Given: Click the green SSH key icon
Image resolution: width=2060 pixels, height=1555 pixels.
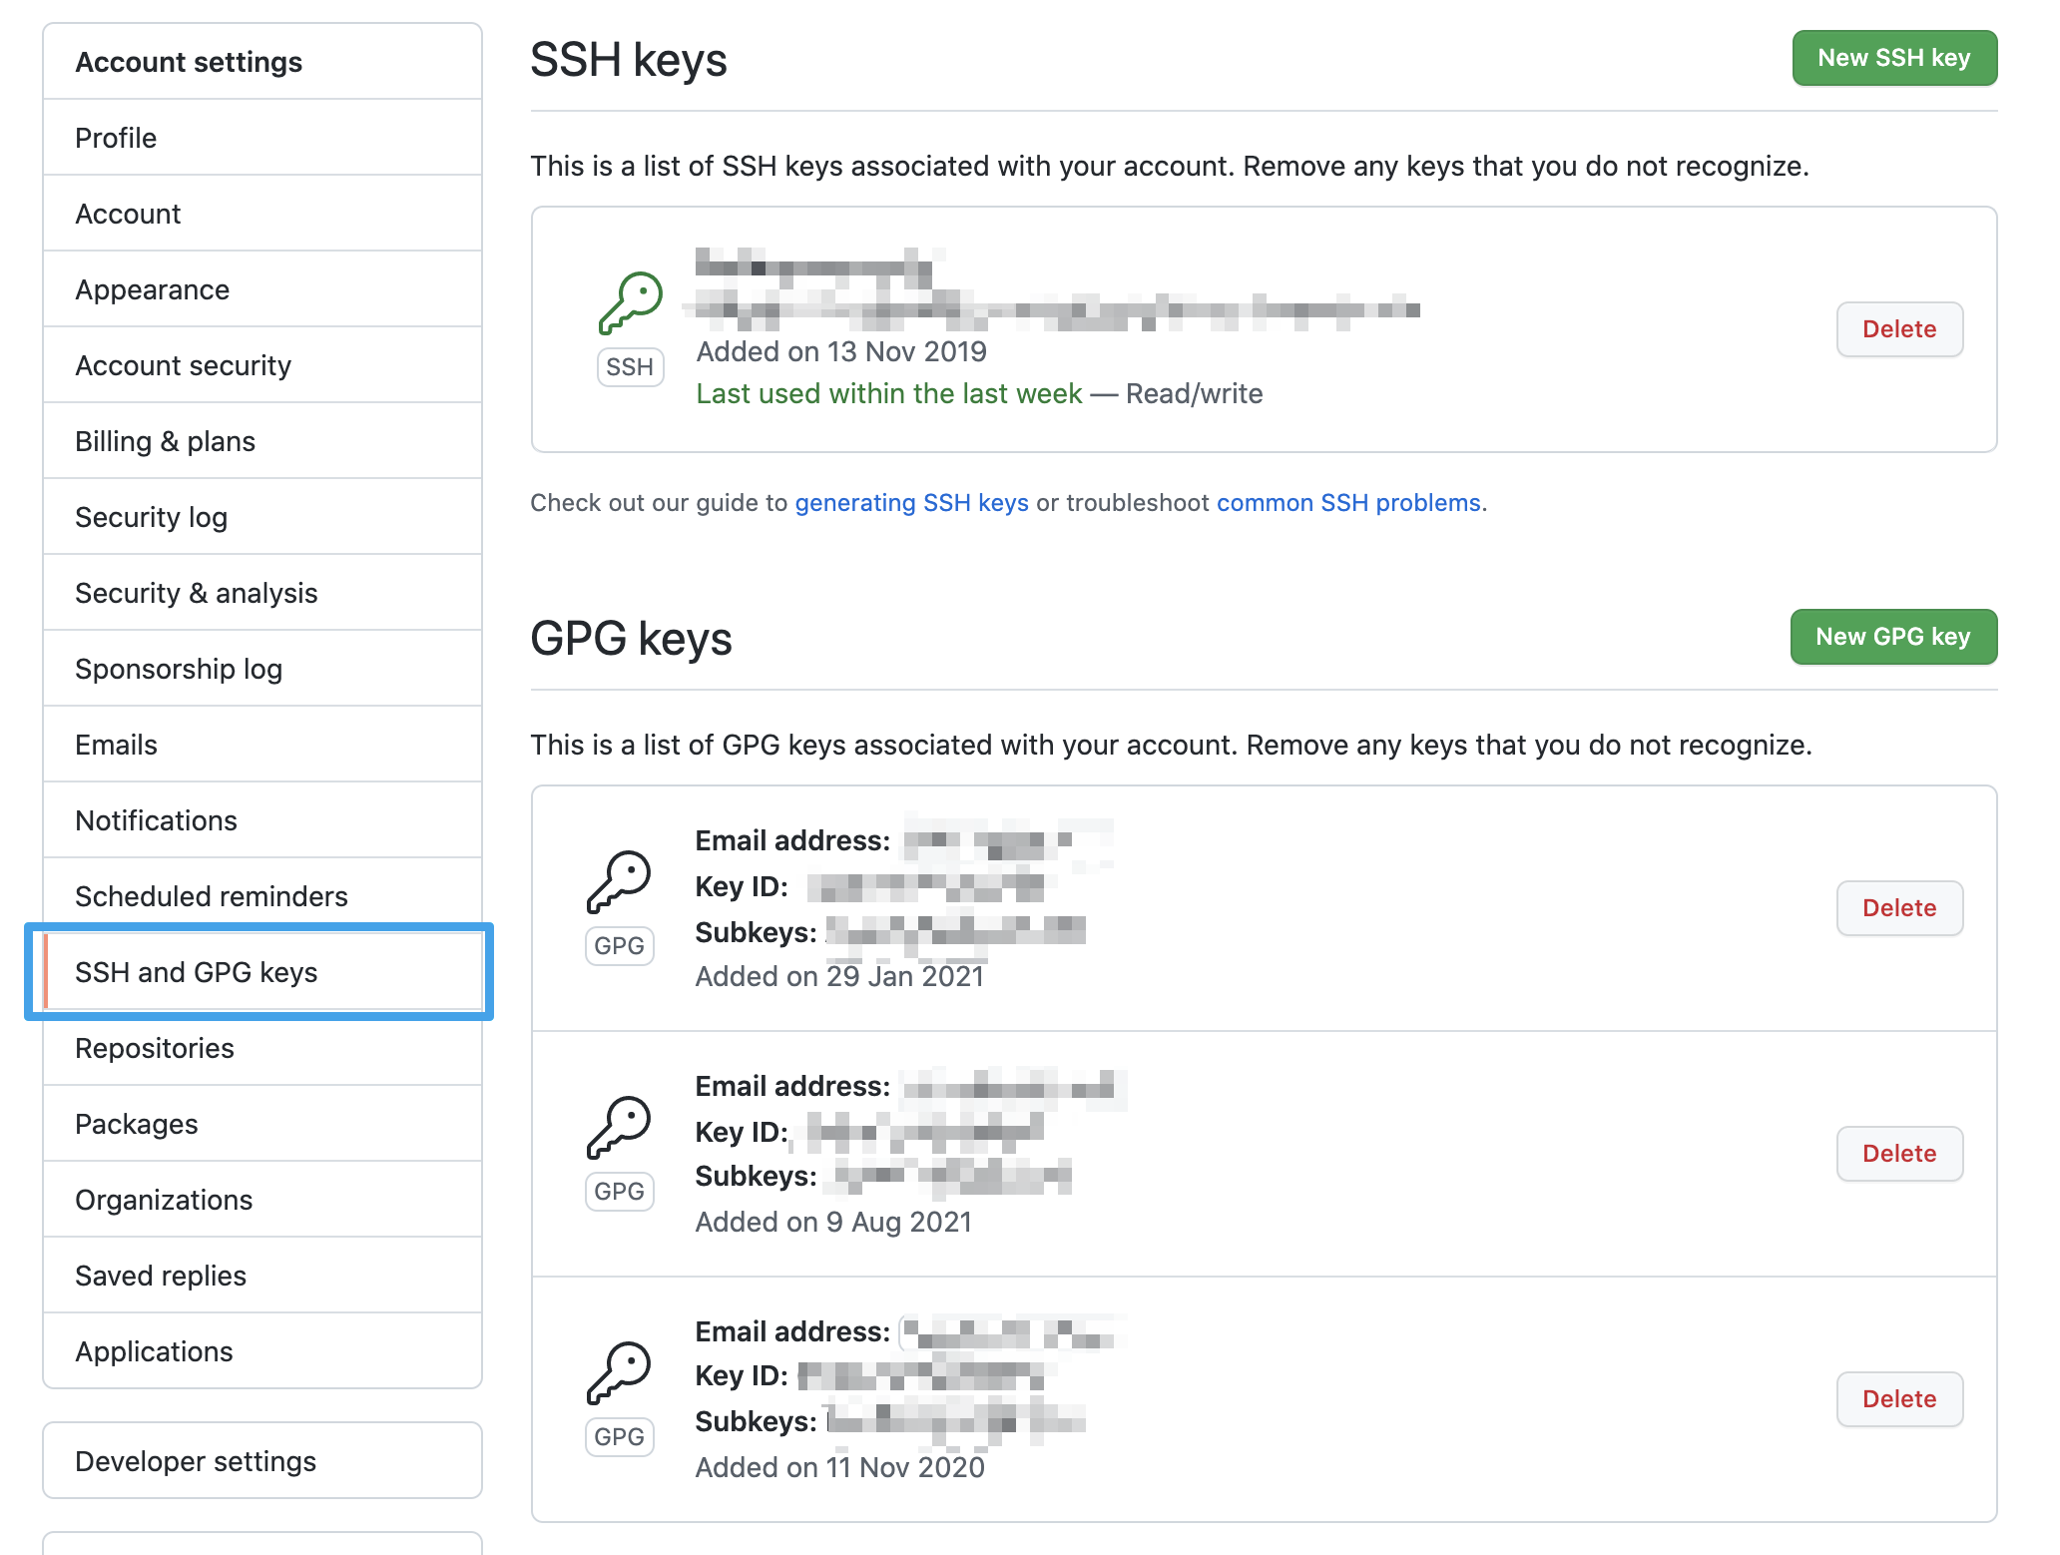Looking at the screenshot, I should 630,302.
